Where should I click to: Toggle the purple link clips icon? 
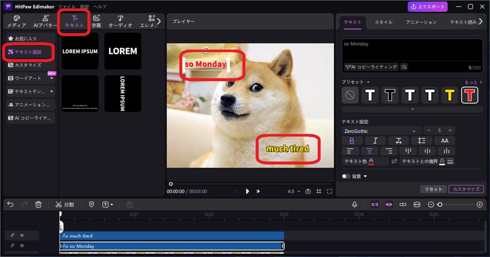click(375, 205)
